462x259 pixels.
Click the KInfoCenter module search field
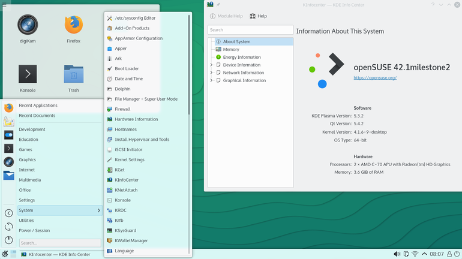click(x=250, y=29)
